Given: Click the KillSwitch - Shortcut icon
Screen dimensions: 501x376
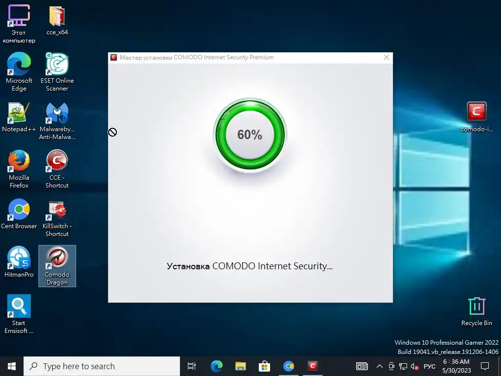Looking at the screenshot, I should [x=57, y=218].
